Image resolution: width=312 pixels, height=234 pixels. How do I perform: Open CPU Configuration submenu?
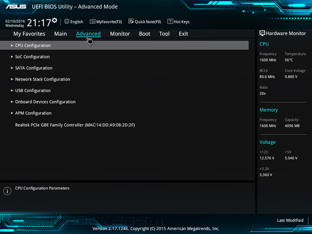[124, 45]
